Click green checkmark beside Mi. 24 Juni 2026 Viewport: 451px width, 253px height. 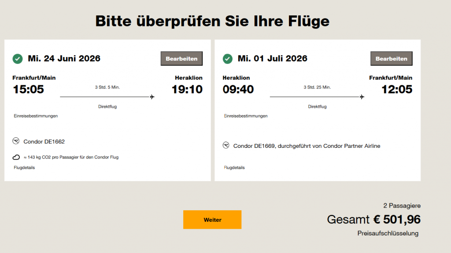tap(18, 59)
